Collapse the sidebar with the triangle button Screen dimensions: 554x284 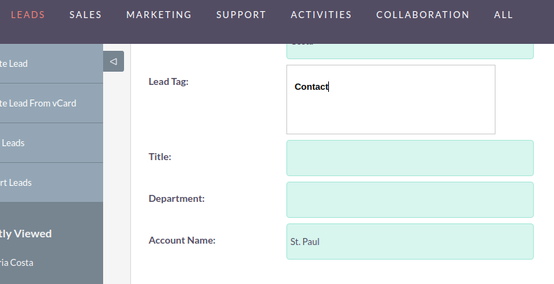[114, 61]
